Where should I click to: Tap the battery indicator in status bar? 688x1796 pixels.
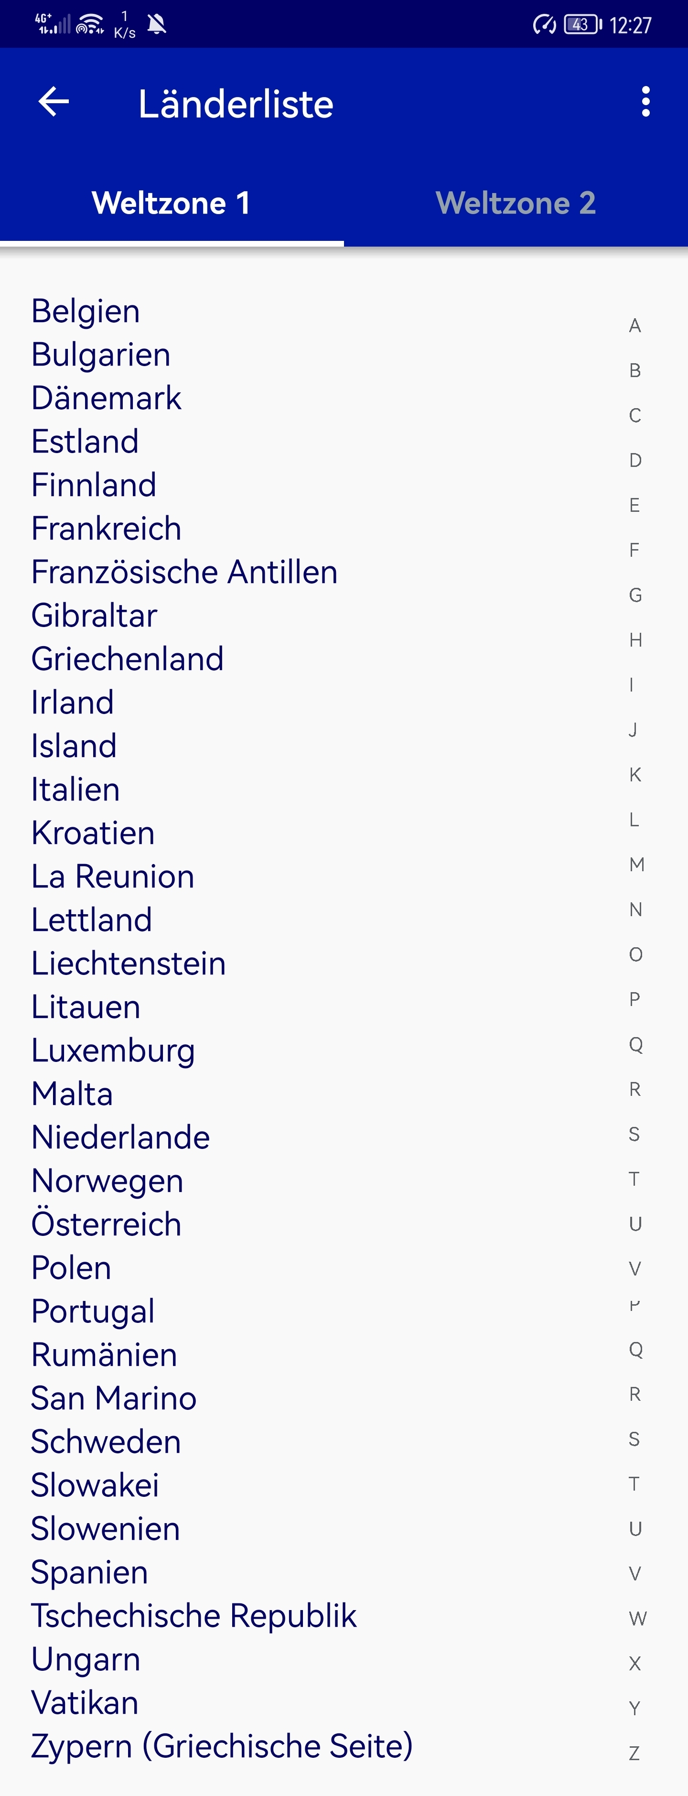[x=583, y=24]
